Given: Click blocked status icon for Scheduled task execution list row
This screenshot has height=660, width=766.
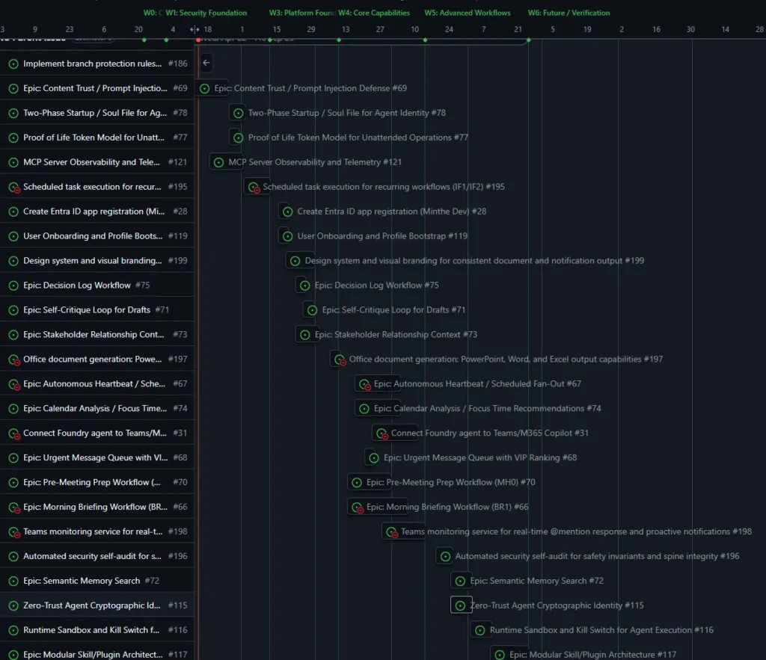Looking at the screenshot, I should [14, 188].
